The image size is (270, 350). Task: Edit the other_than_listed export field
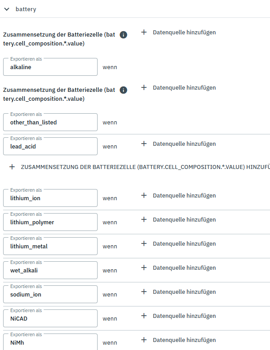point(50,123)
